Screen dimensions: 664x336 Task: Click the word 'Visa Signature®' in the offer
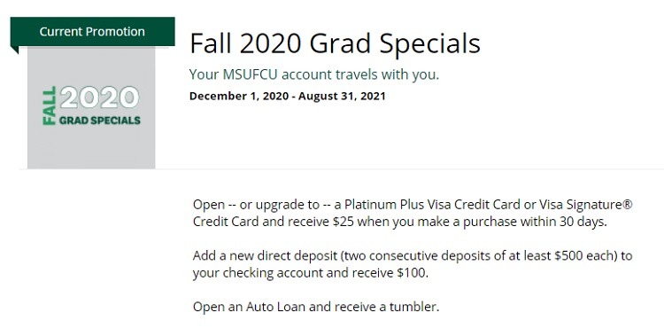click(586, 205)
